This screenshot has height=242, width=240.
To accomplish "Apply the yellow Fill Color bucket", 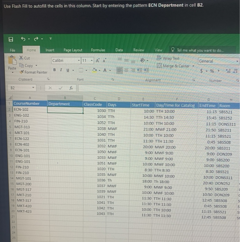I will [94, 70].
